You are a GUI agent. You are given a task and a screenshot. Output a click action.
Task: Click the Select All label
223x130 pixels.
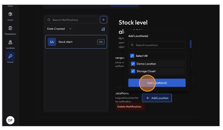(x=142, y=56)
